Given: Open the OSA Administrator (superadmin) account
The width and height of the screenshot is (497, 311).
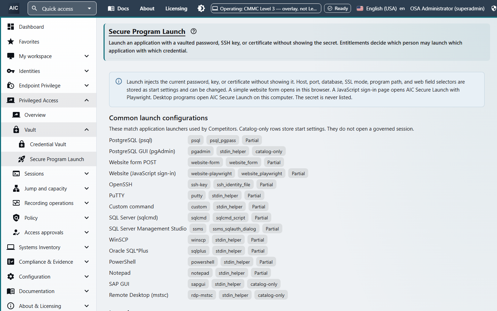Looking at the screenshot, I should pyautogui.click(x=447, y=8).
